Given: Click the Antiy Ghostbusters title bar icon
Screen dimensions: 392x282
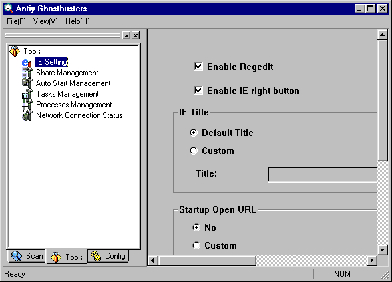Looking at the screenshot, I should [9, 8].
